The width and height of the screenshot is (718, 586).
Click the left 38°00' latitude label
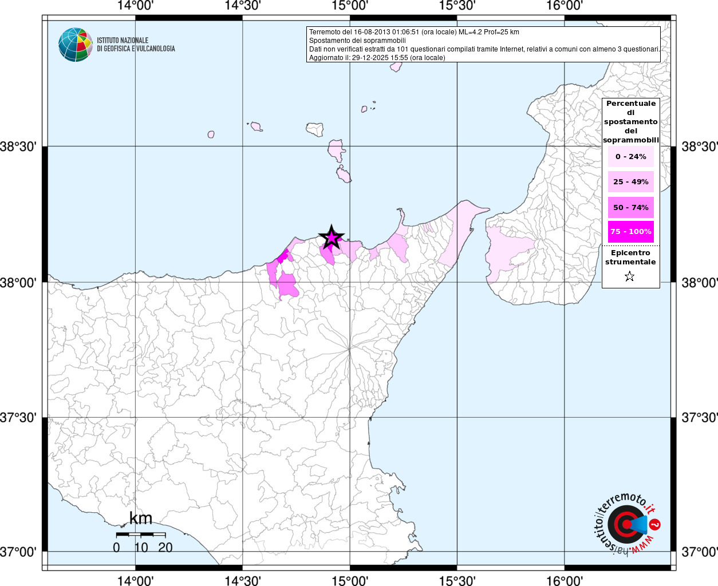18,283
